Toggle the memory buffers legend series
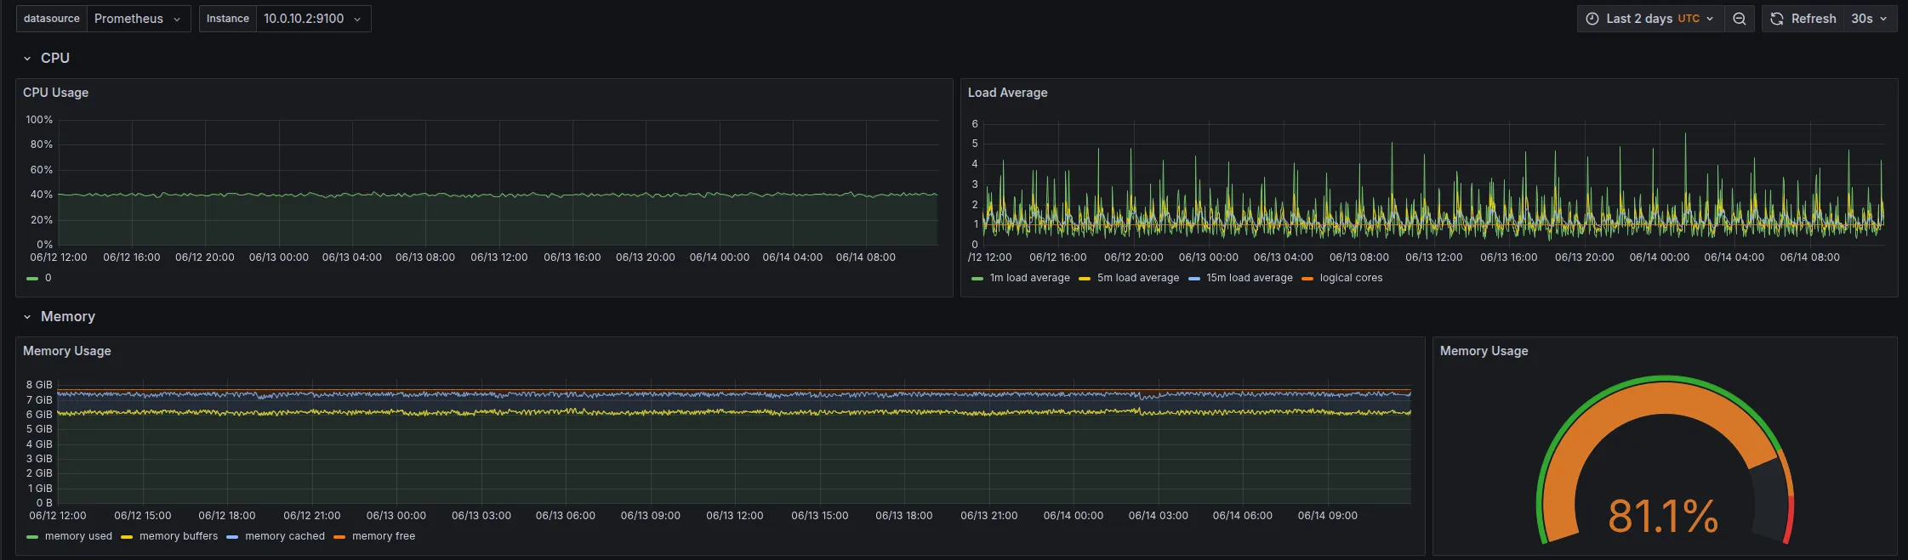 point(179,536)
